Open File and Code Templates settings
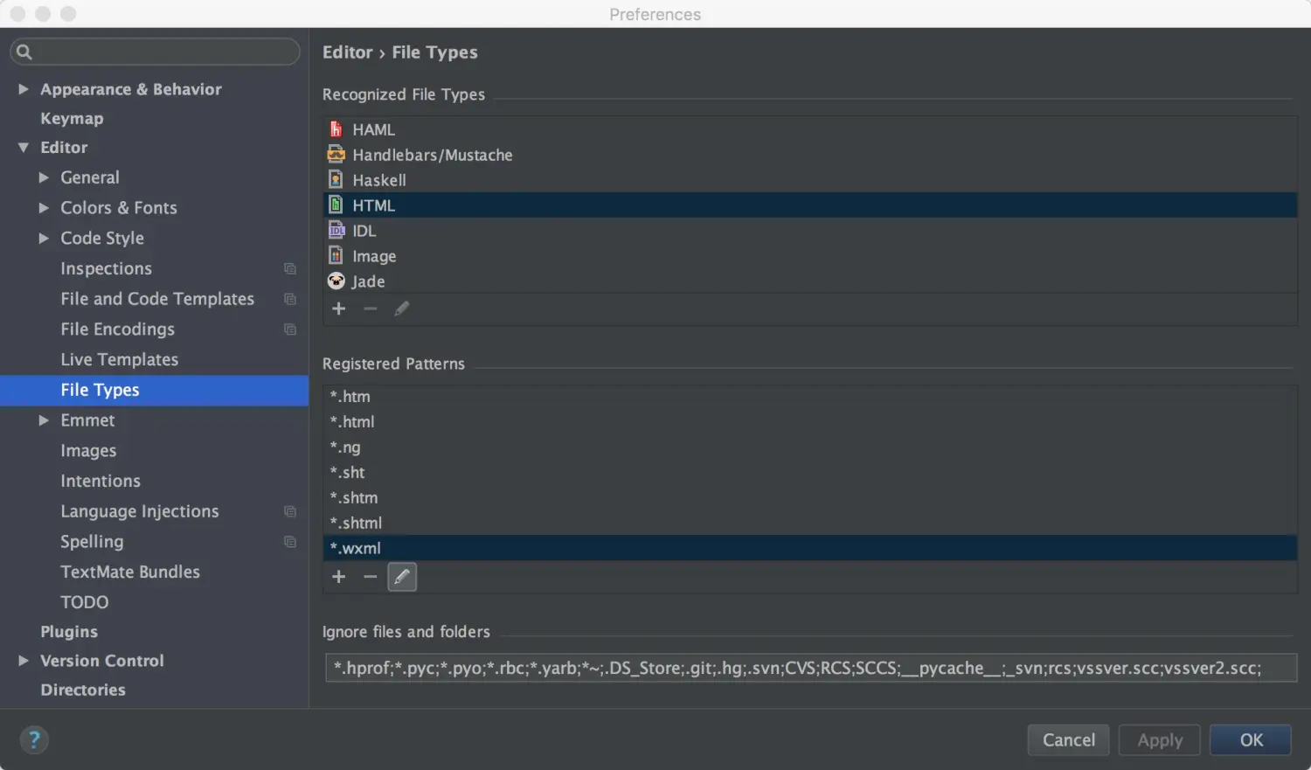The image size is (1311, 770). 157,299
